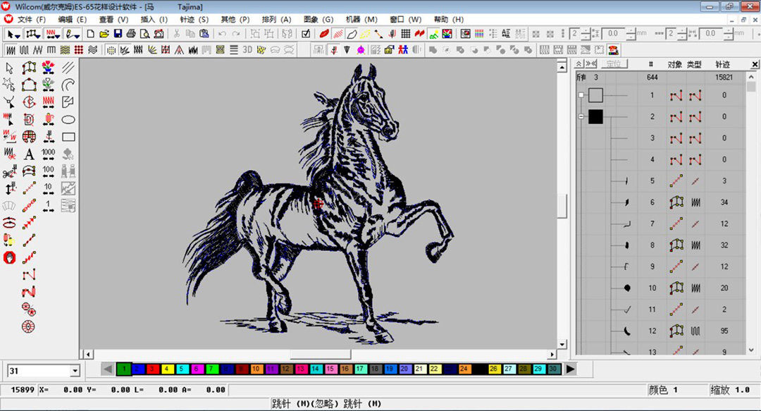Image resolution: width=761 pixels, height=411 pixels.
Task: Toggle the checkbox icon in the top toolbar
Action: [306, 34]
